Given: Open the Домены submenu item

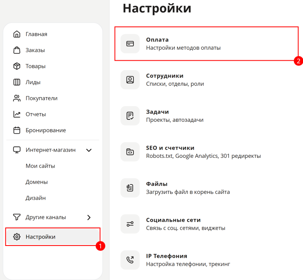Looking at the screenshot, I should [37, 182].
